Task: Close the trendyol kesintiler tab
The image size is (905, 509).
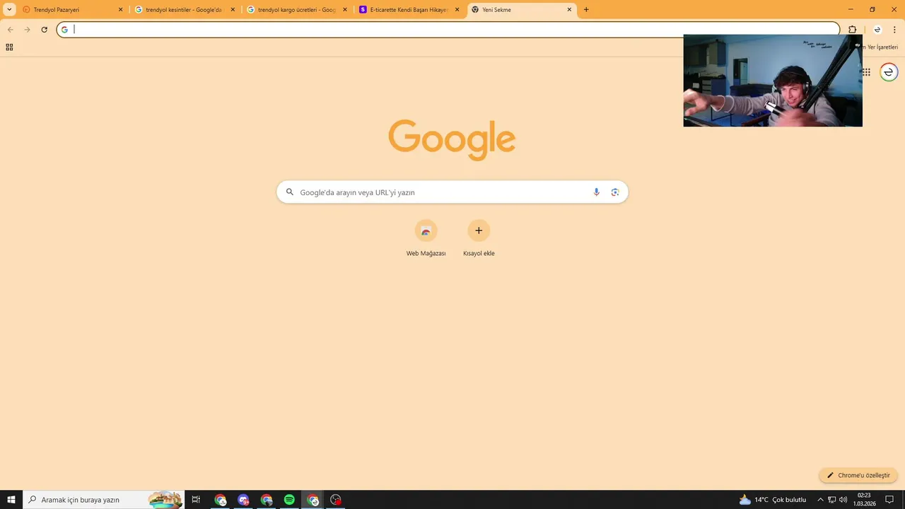Action: click(x=233, y=10)
